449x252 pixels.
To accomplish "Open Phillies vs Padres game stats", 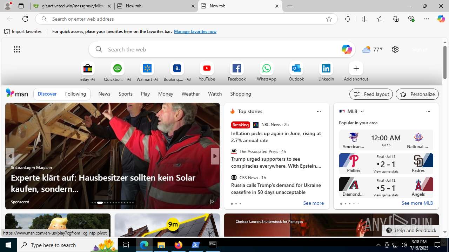I will (x=386, y=164).
